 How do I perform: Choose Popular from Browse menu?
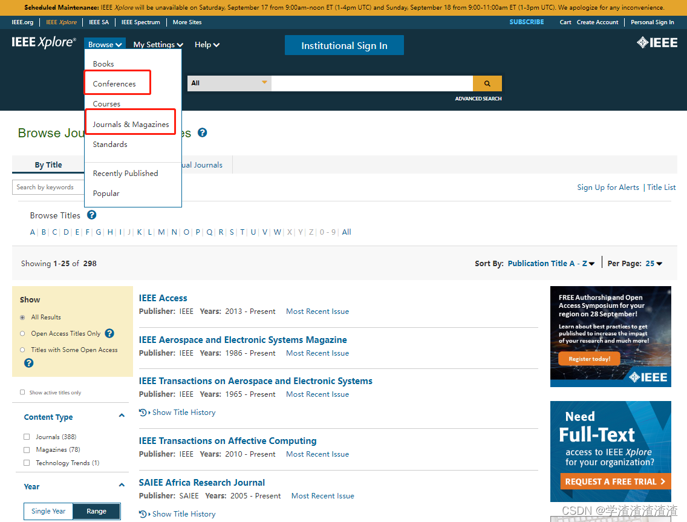(x=106, y=194)
